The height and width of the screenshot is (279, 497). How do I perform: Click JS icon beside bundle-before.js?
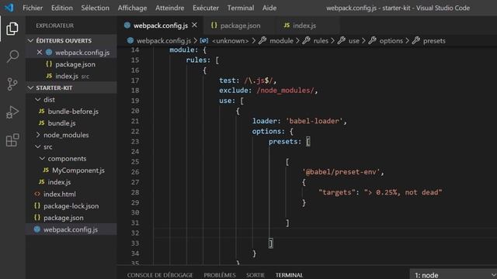point(41,112)
